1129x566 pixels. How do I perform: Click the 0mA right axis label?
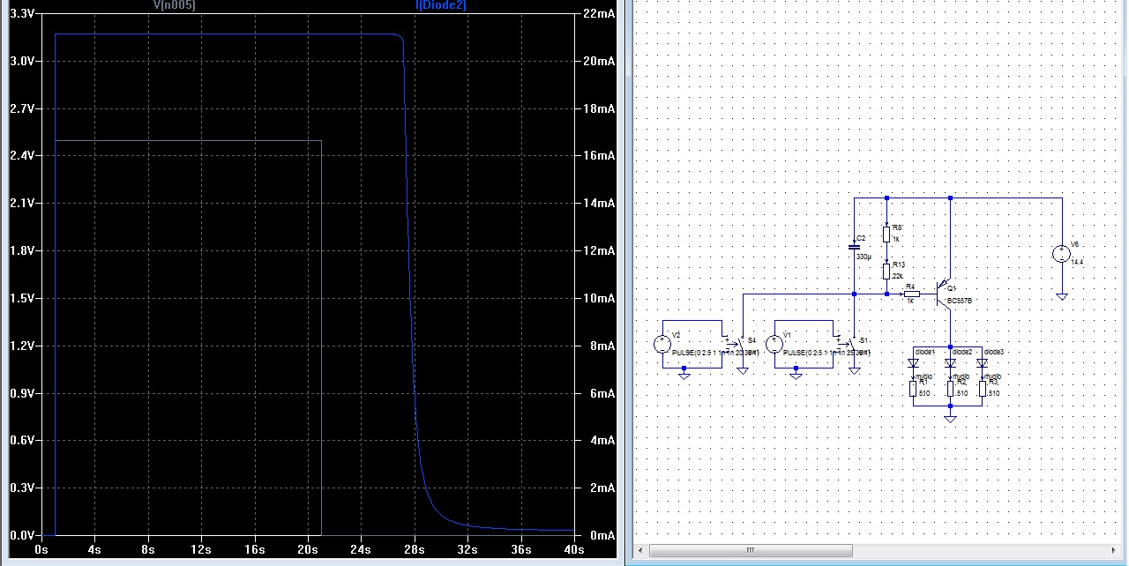click(603, 535)
